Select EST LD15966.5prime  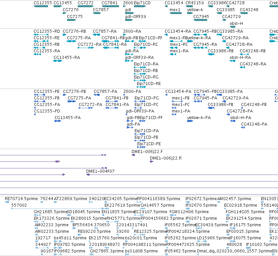coord(213,238)
